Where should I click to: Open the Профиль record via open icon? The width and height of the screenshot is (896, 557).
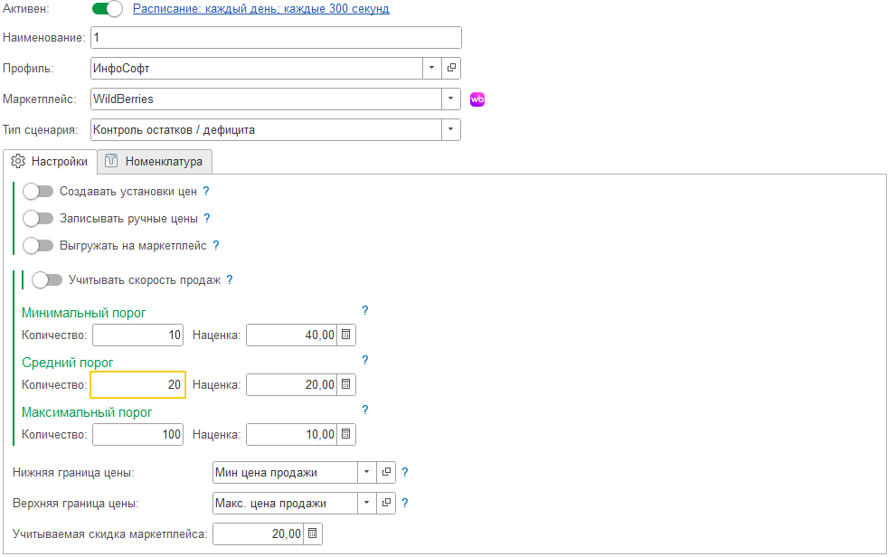(451, 68)
